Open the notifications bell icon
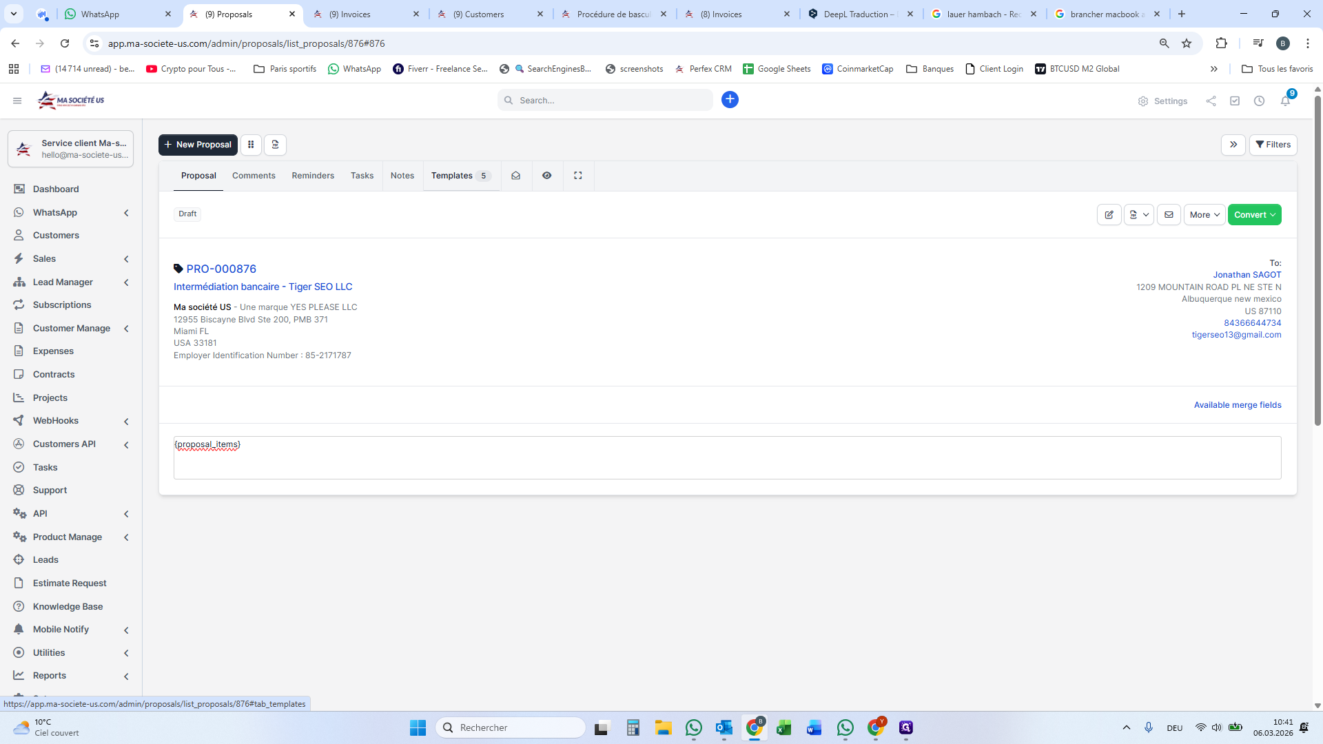 point(1285,101)
